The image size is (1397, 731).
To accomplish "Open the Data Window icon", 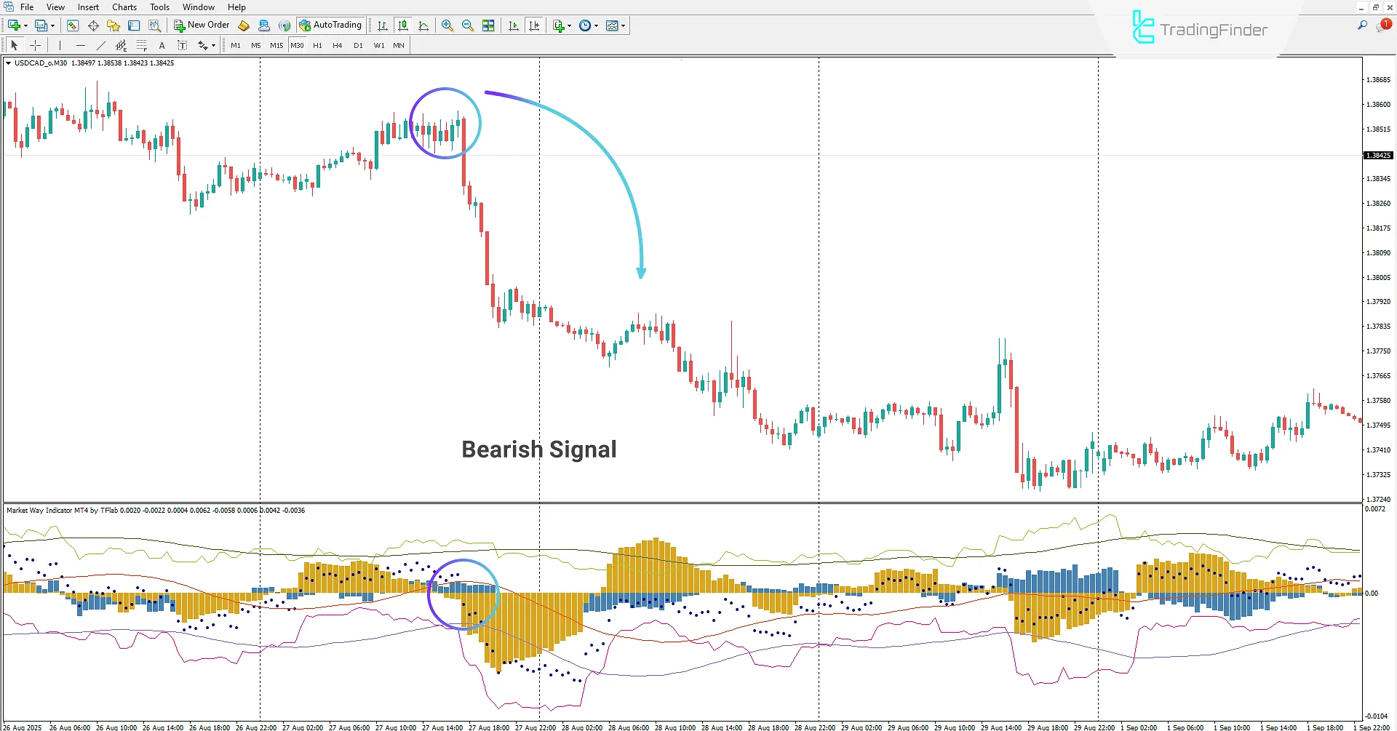I will coord(93,25).
